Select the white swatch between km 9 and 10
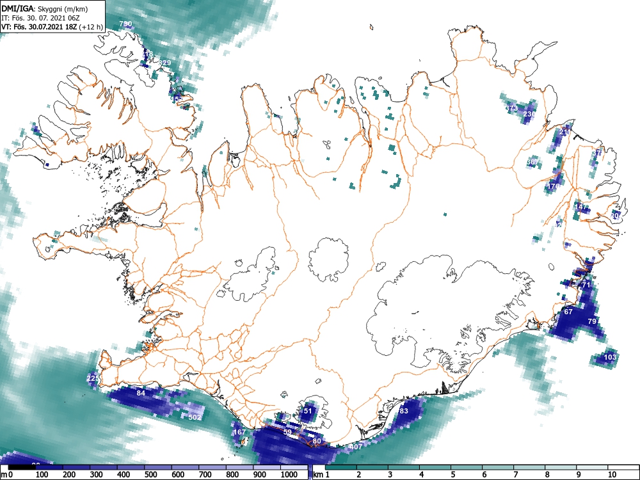This screenshot has width=640, height=480. 592,467
